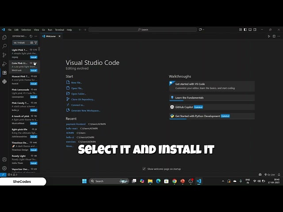Install the light-pink-life extension
The image size is (283, 212).
34,137
